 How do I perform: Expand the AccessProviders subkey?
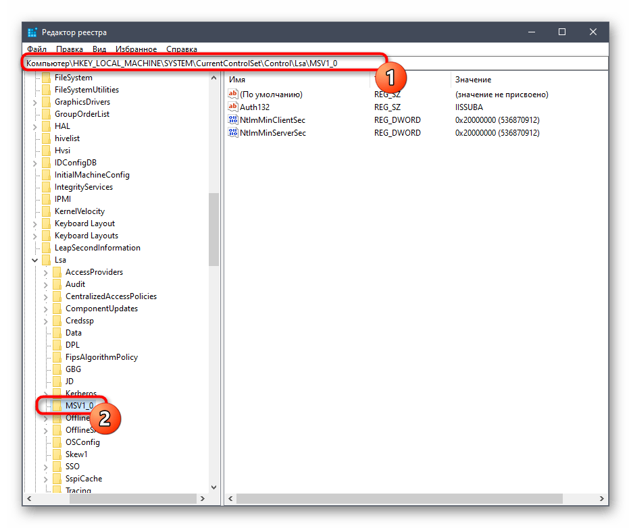[x=45, y=272]
